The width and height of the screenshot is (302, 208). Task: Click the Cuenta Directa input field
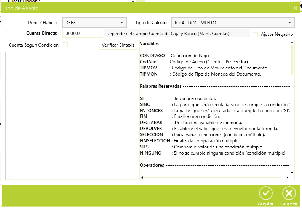click(83, 33)
